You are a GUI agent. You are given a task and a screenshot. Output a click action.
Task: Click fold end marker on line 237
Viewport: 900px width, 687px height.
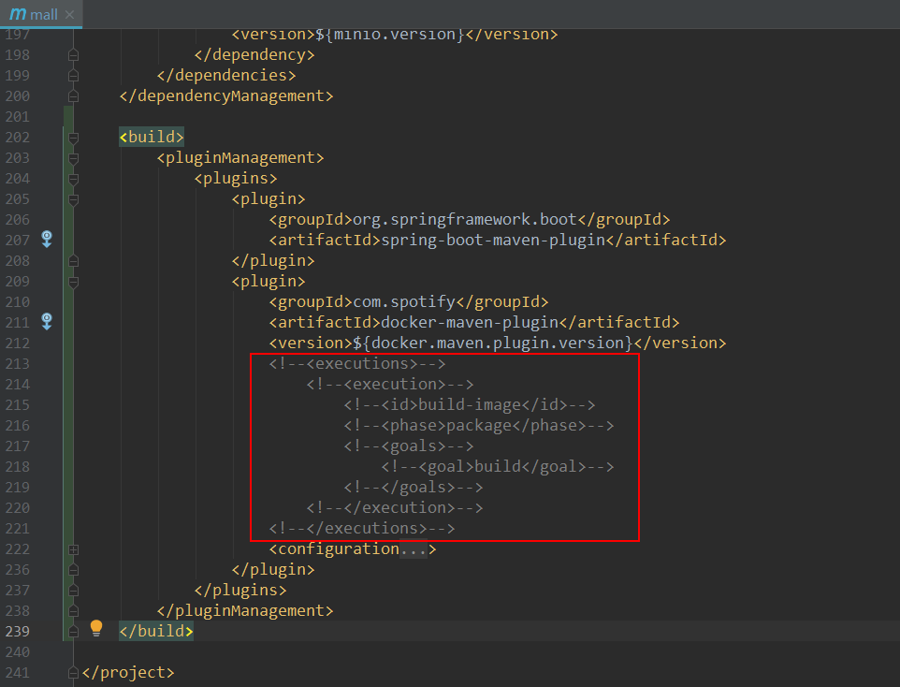point(74,591)
